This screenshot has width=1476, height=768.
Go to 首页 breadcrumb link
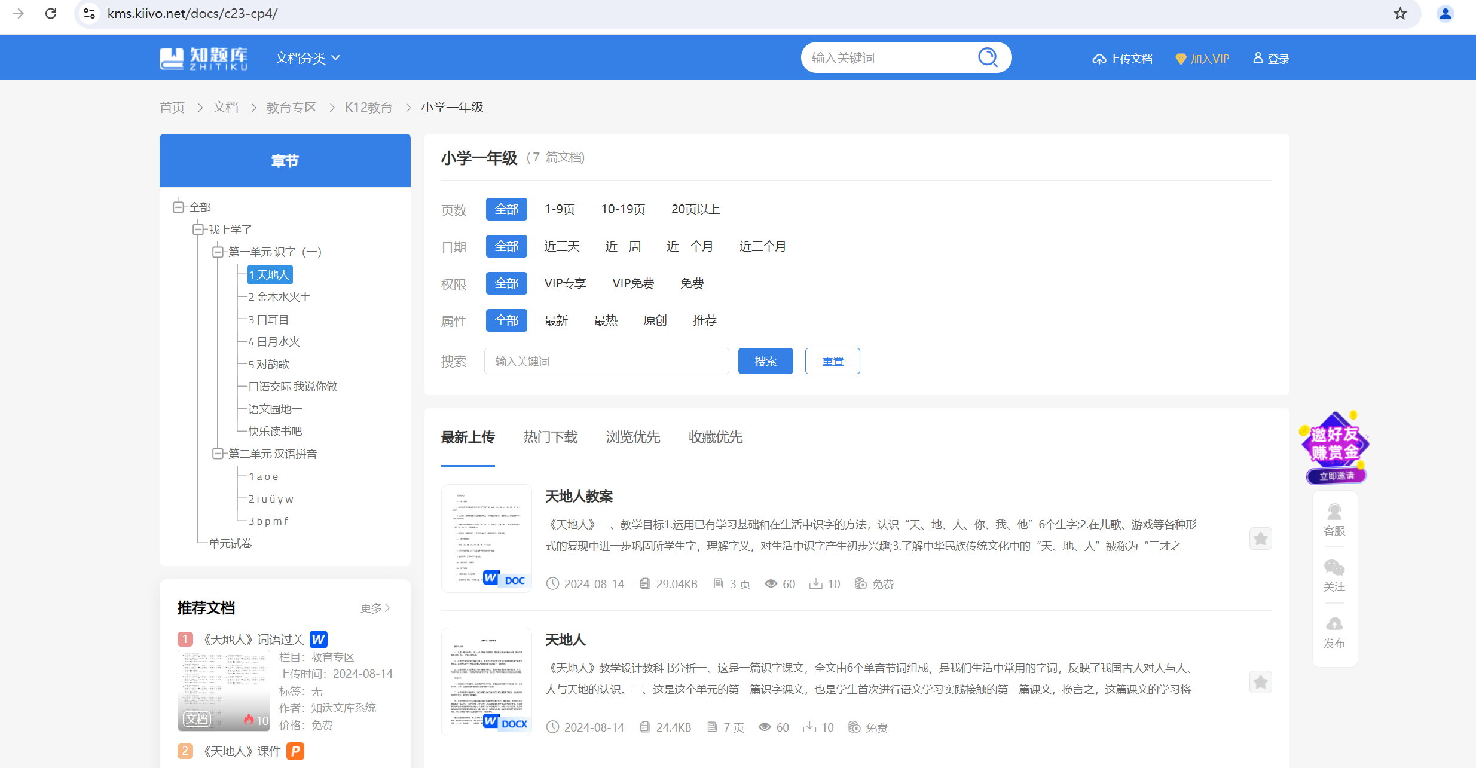(172, 108)
